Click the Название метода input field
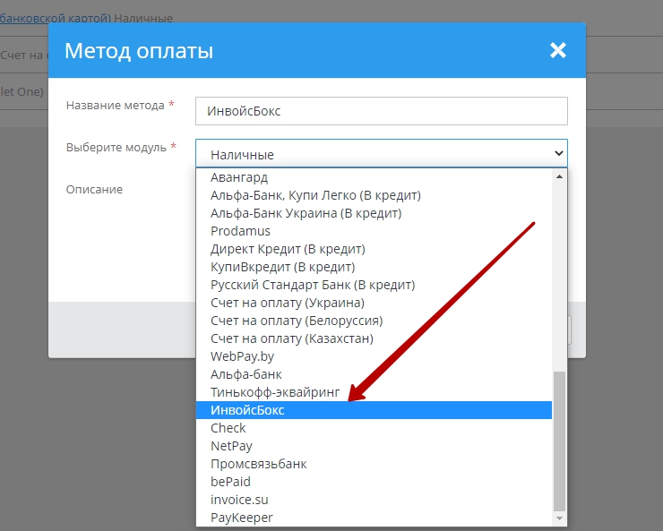This screenshot has height=531, width=663. [x=382, y=111]
